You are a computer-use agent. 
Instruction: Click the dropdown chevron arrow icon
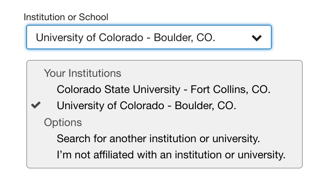pyautogui.click(x=257, y=38)
